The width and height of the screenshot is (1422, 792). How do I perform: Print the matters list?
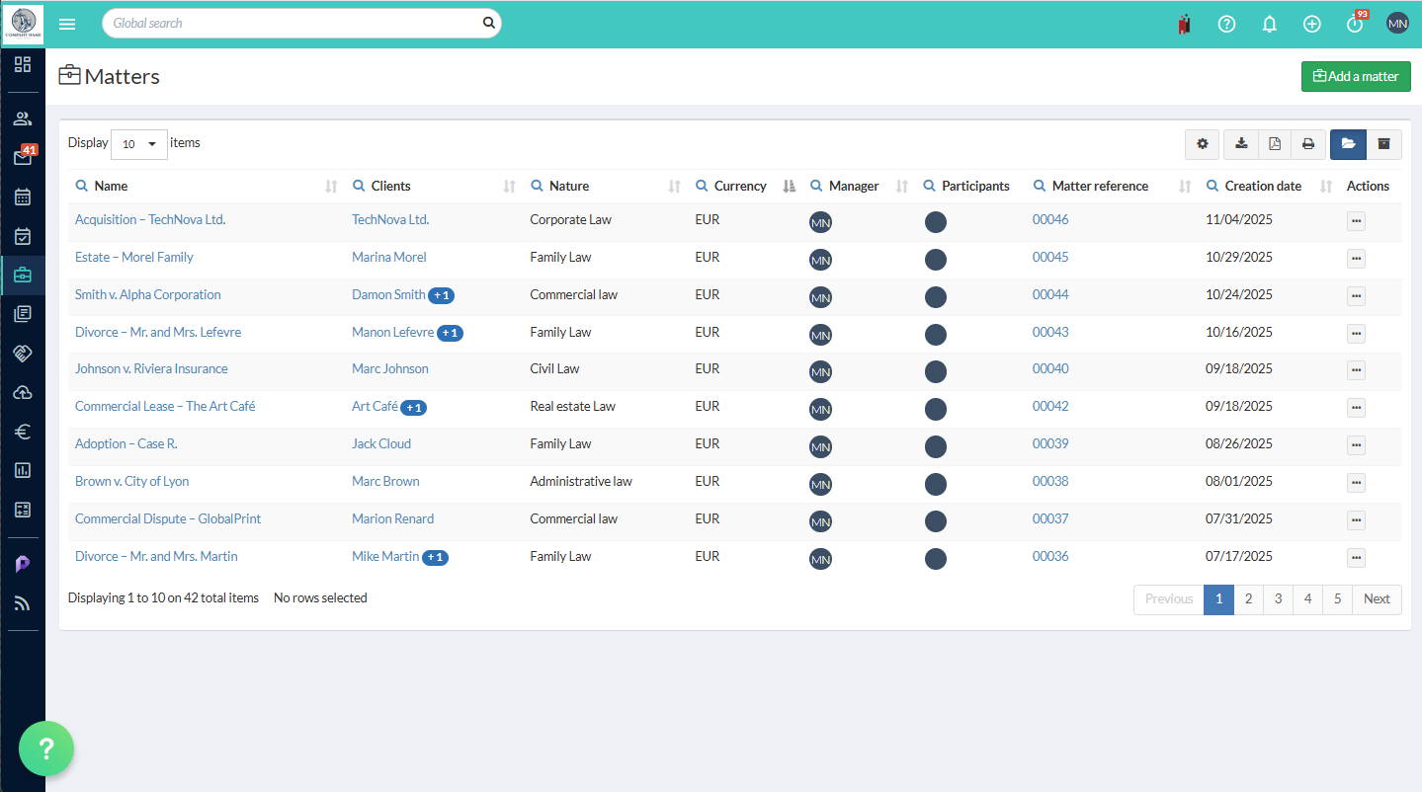click(x=1307, y=144)
